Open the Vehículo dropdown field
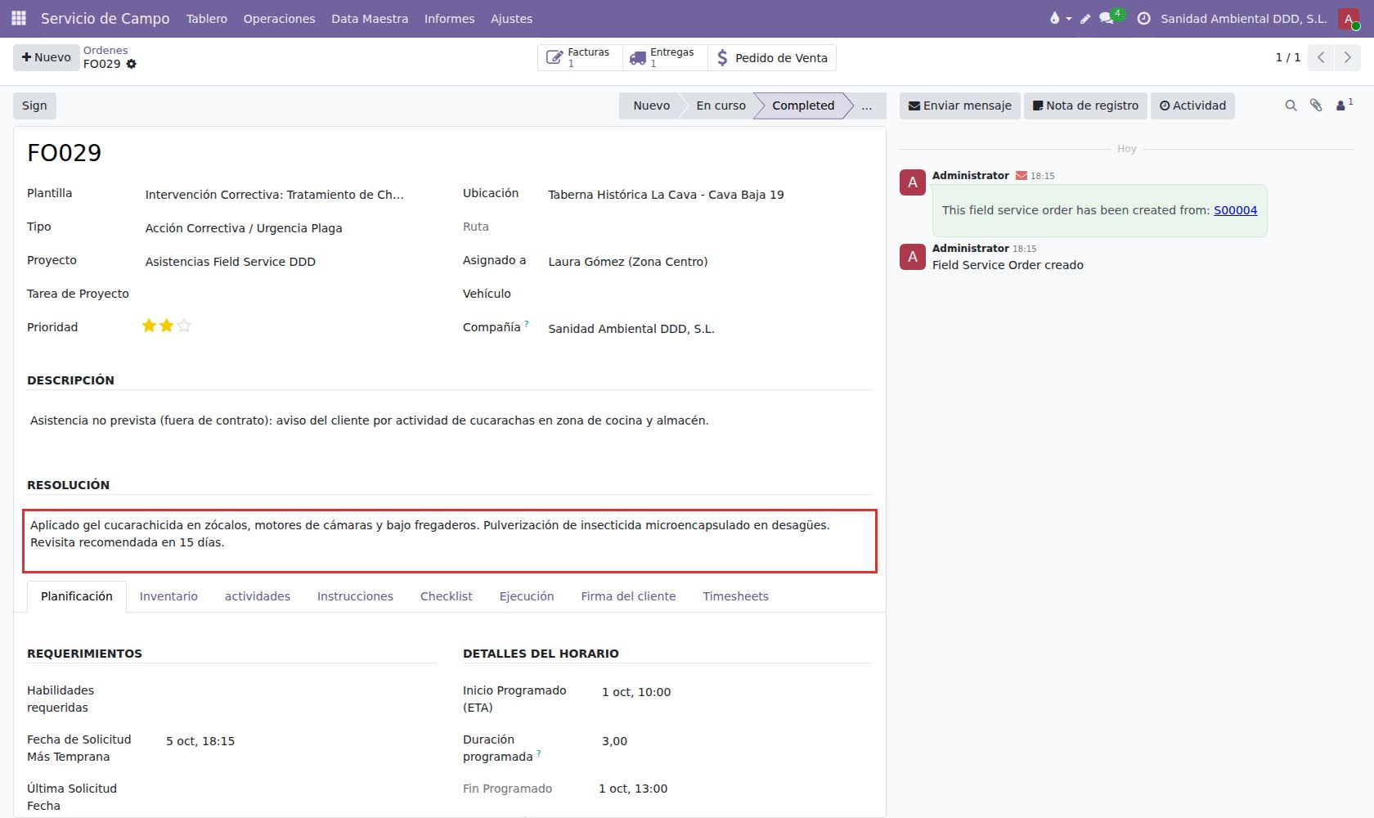1374x818 pixels. pos(708,294)
